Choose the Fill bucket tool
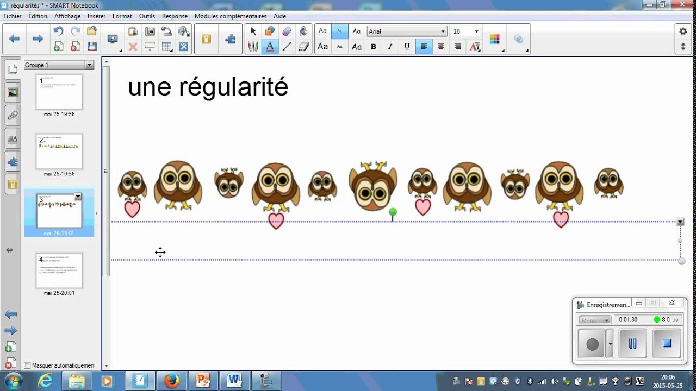The height and width of the screenshot is (391, 696). [x=303, y=31]
